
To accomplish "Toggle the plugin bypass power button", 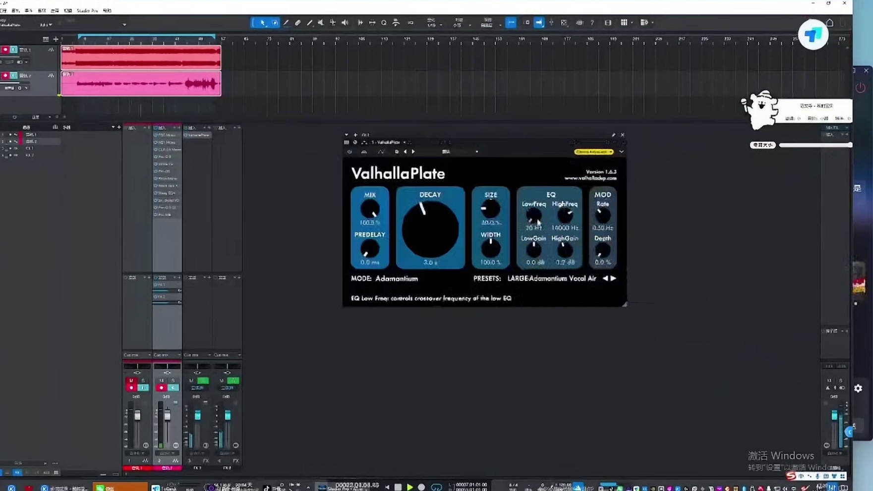I will coord(349,152).
